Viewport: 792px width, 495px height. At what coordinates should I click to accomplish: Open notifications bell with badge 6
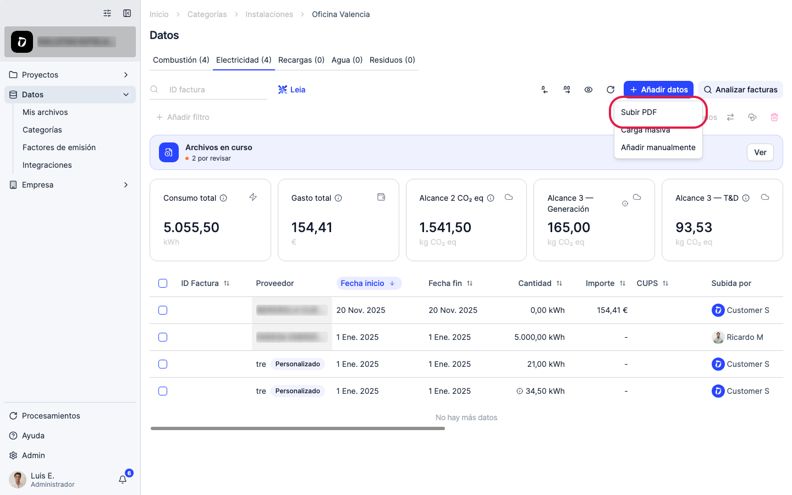(x=123, y=480)
